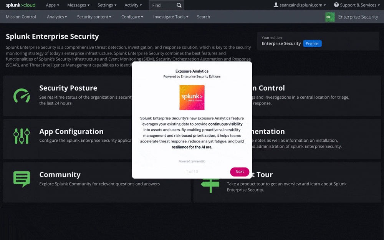Click the App Configuration sliders icon
This screenshot has height=240, width=384.
[22, 136]
